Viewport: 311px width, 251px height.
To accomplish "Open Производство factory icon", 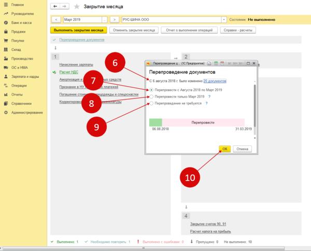I will coord(6,59).
